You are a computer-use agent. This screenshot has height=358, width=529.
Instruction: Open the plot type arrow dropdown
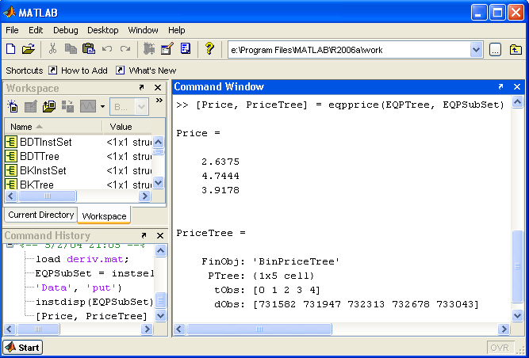pos(102,107)
